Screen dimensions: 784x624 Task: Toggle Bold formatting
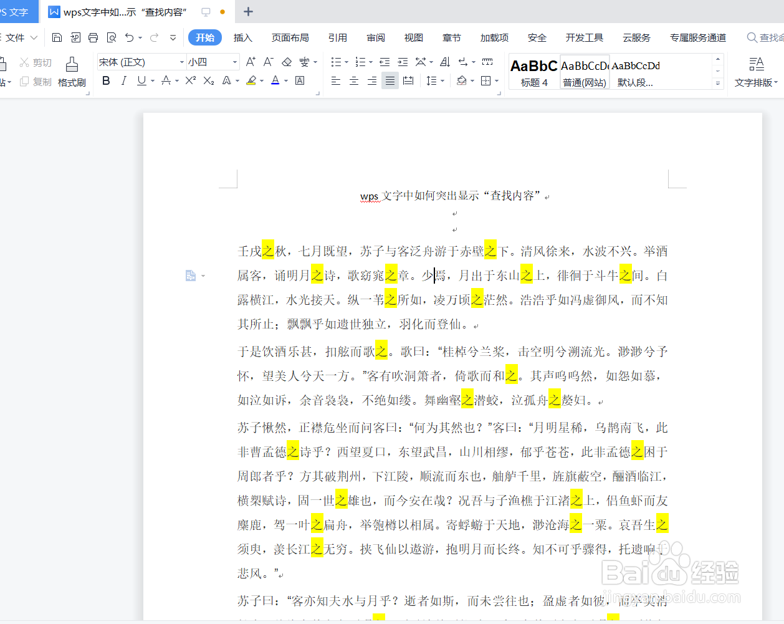point(106,80)
